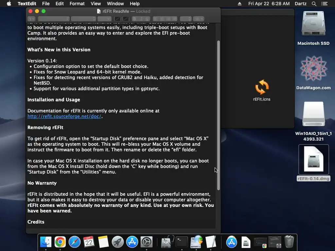Click the "No Warranty" heading
This screenshot has height=251, width=335.
pyautogui.click(x=42, y=183)
